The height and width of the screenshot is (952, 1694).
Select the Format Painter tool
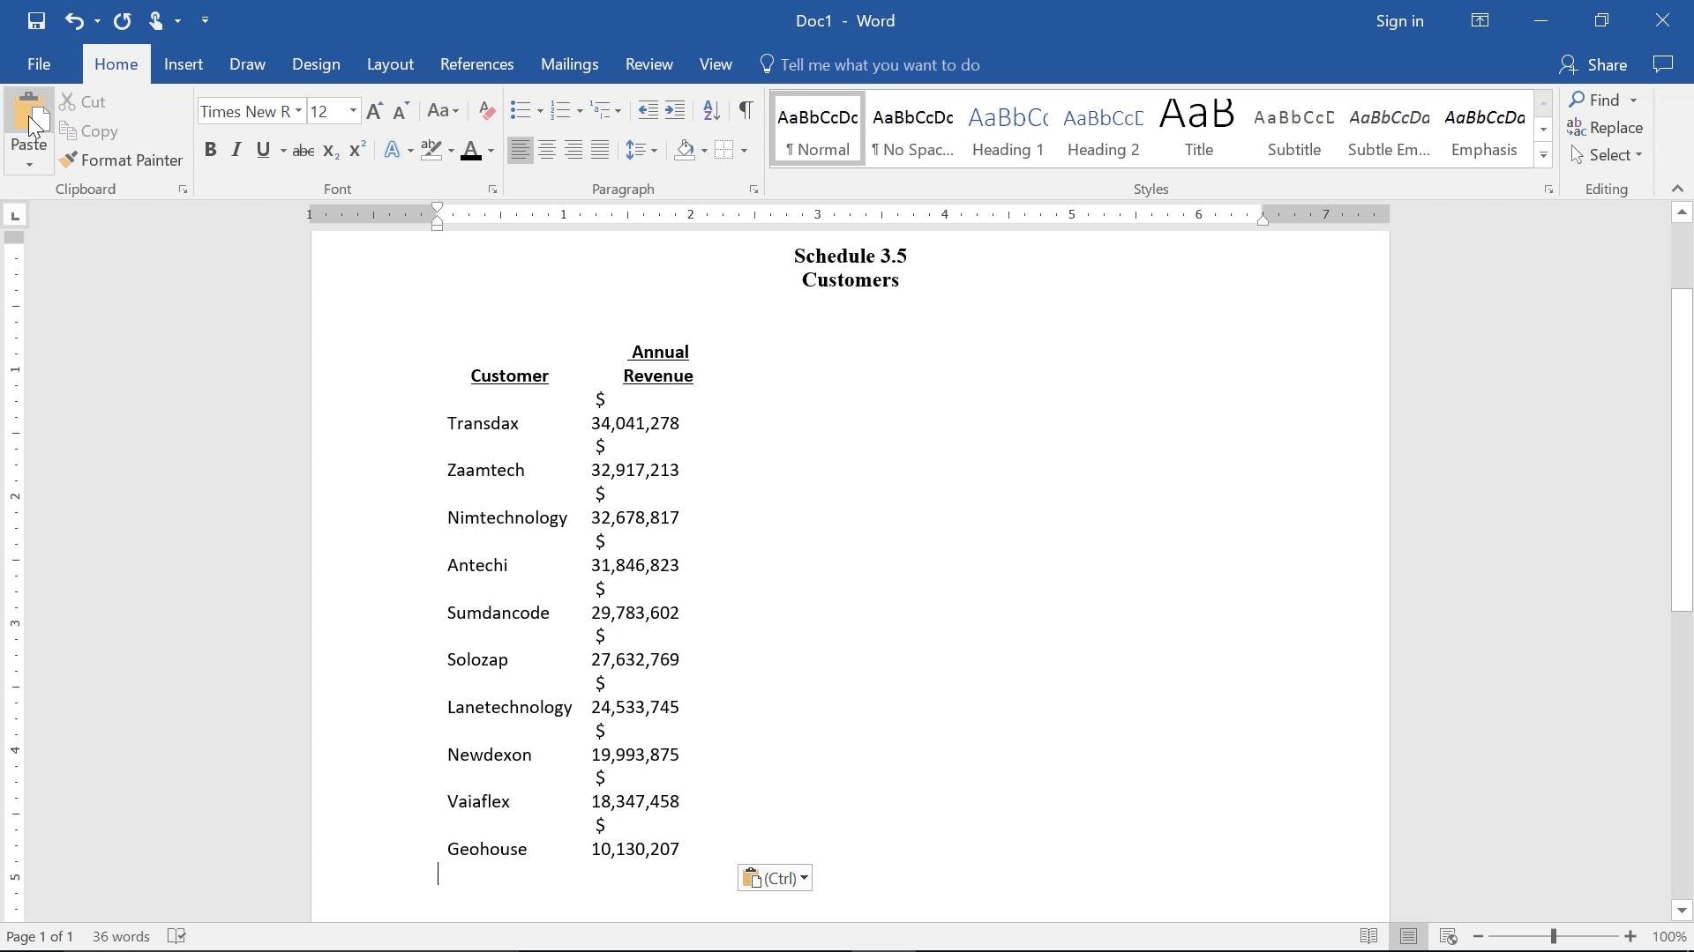tap(123, 160)
